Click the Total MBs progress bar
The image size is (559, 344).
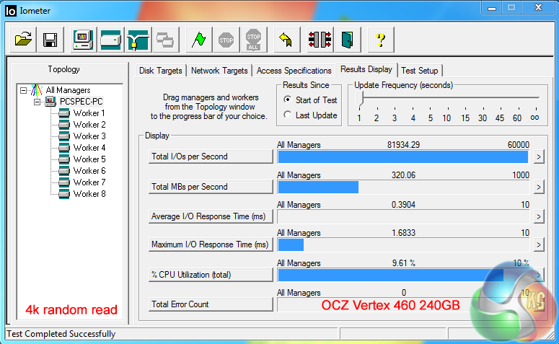[403, 188]
